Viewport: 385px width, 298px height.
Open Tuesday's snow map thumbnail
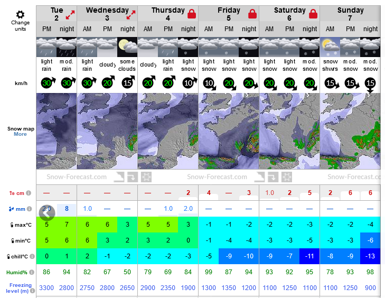click(57, 131)
